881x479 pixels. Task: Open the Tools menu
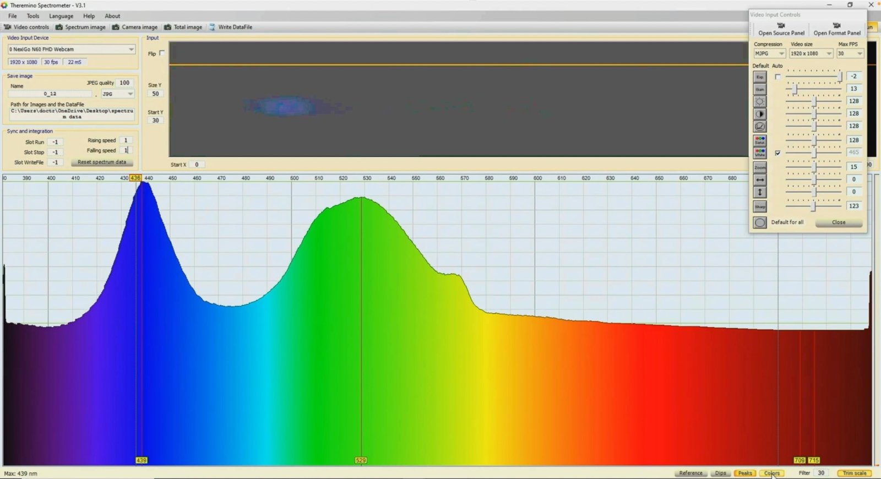pos(33,16)
